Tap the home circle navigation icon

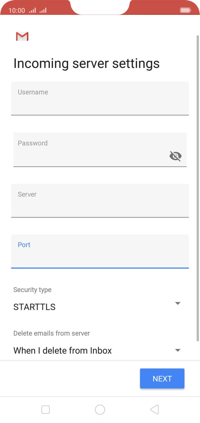(x=100, y=409)
